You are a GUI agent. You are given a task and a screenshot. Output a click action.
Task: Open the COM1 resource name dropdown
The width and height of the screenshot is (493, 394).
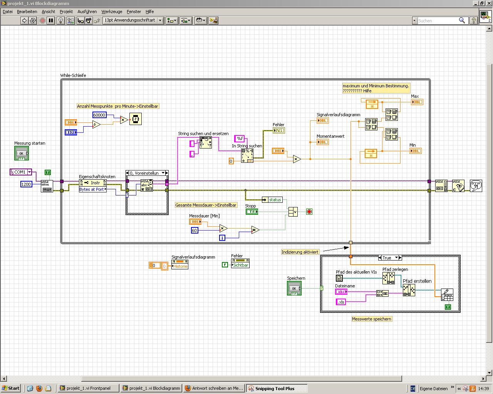(x=29, y=172)
